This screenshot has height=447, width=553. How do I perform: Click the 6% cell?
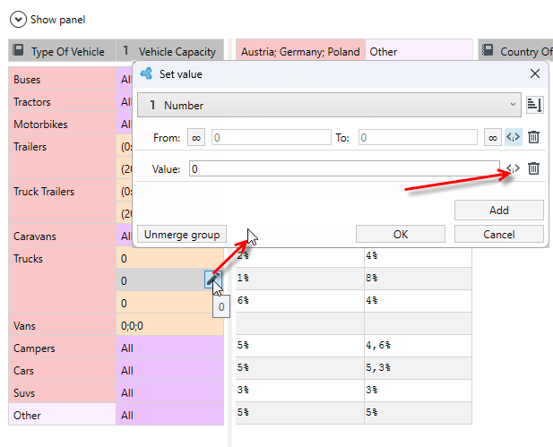point(299,300)
